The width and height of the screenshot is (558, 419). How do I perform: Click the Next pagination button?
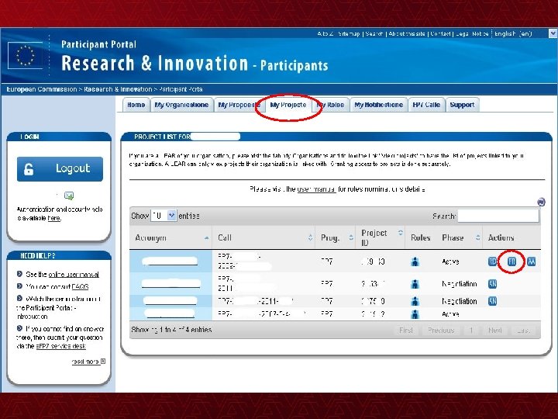(x=494, y=331)
